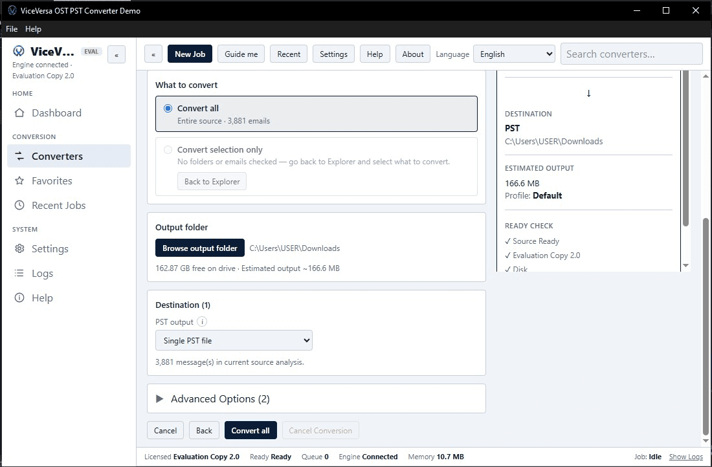Click the Settings toolbar button
The width and height of the screenshot is (712, 467).
point(333,54)
